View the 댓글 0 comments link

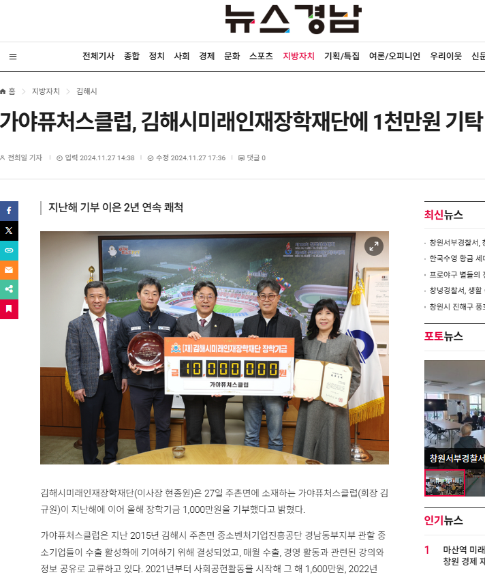tap(252, 158)
